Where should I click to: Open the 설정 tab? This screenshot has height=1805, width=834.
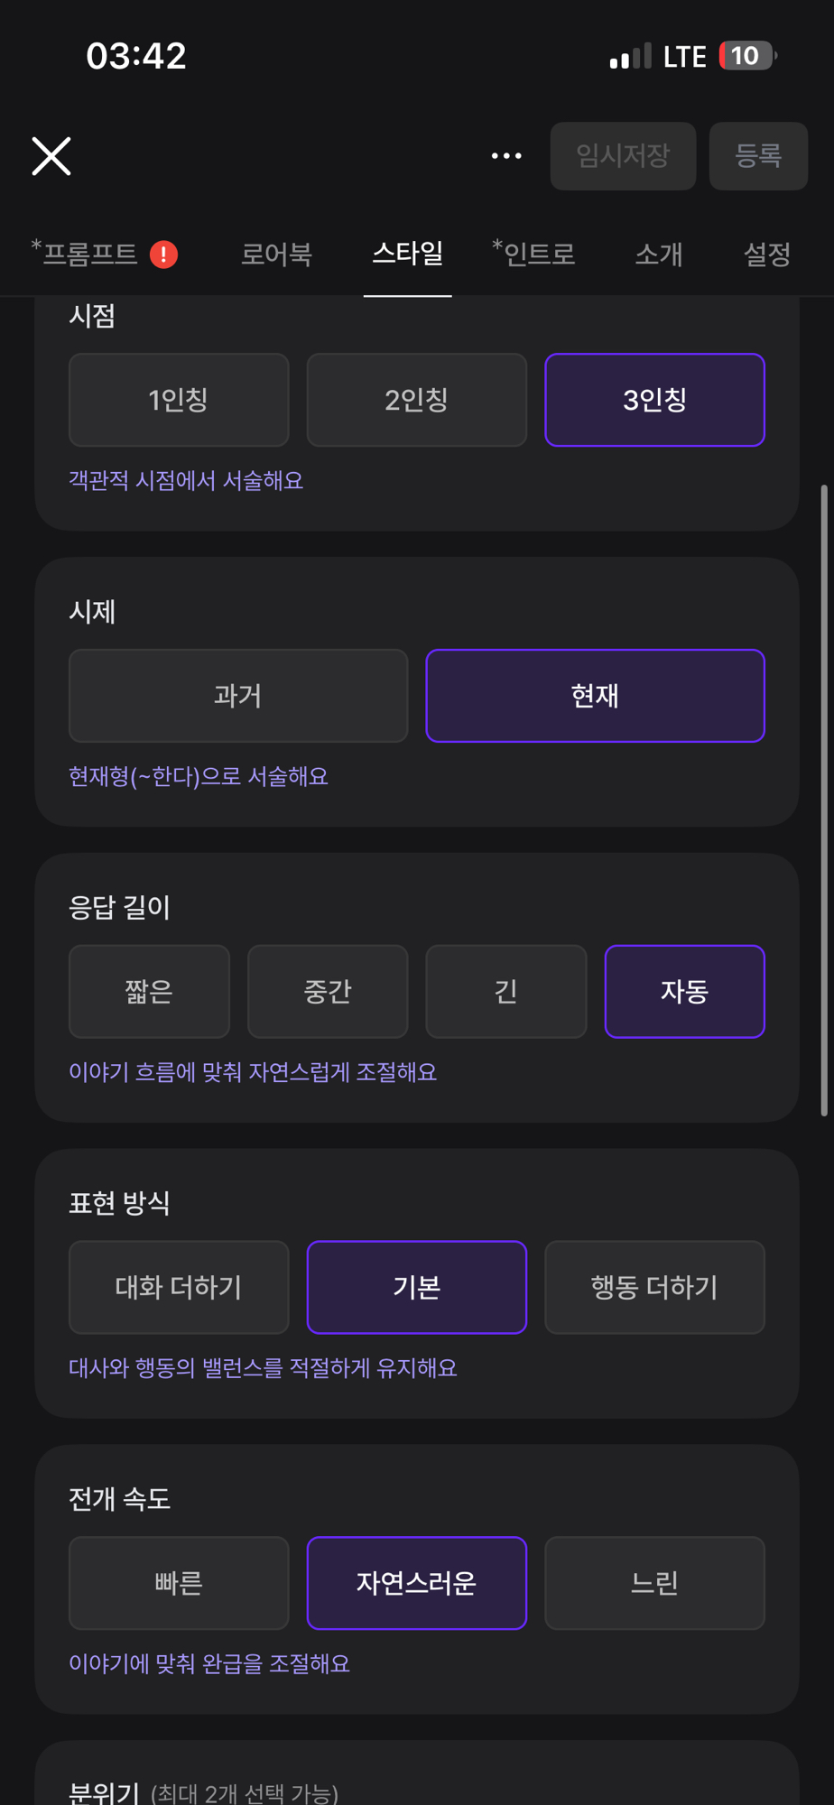pos(766,255)
